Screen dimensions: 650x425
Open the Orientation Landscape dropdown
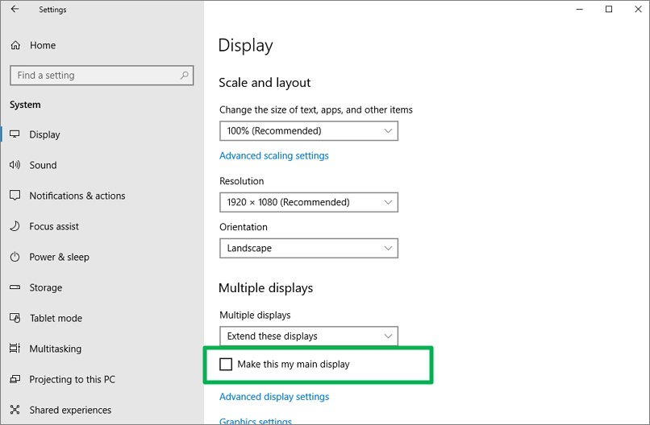point(308,248)
